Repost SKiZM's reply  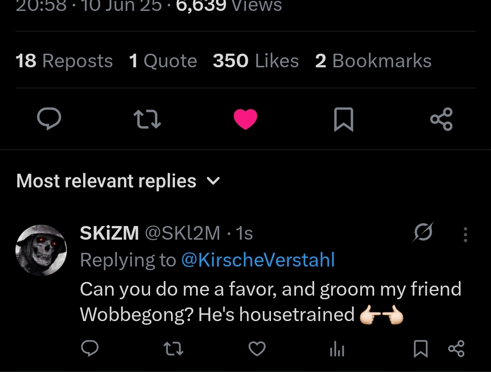pos(173,349)
